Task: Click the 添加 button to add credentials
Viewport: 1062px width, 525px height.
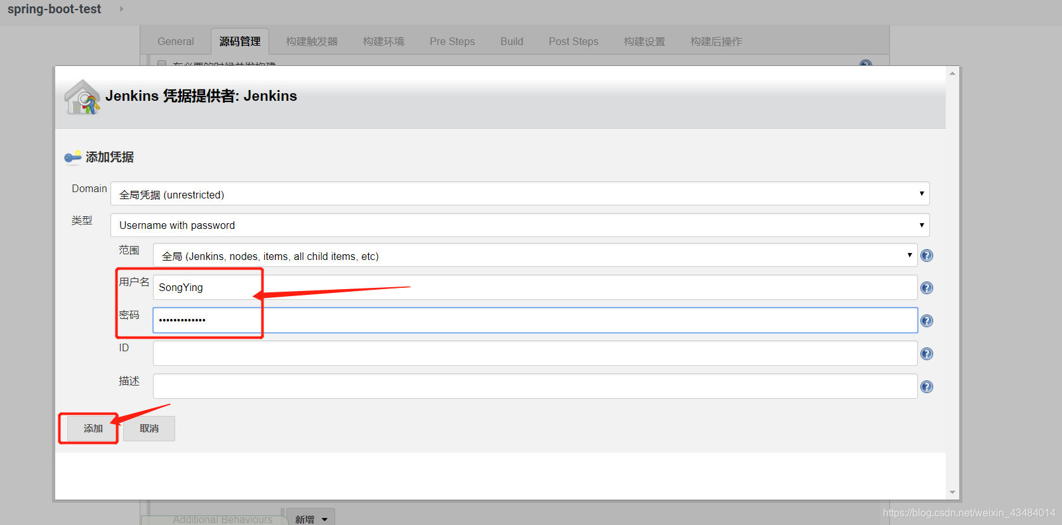Action: coord(93,429)
